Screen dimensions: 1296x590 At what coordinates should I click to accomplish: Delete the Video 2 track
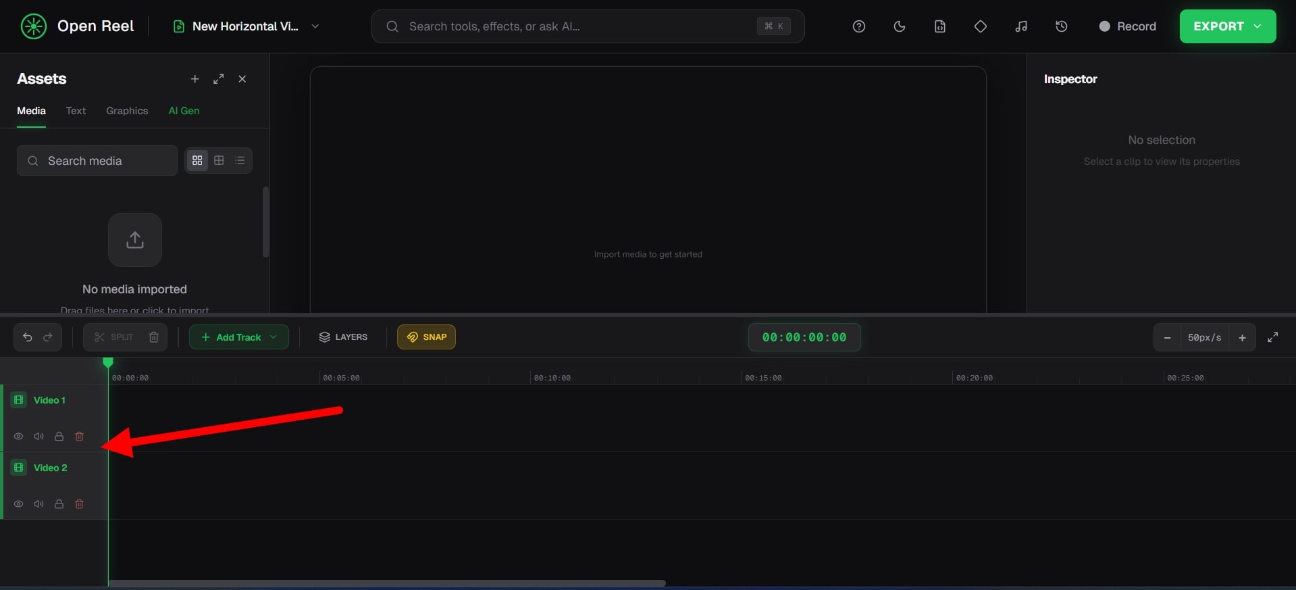[x=80, y=504]
